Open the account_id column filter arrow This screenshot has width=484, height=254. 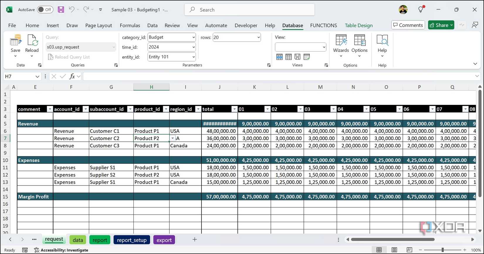[x=85, y=109]
